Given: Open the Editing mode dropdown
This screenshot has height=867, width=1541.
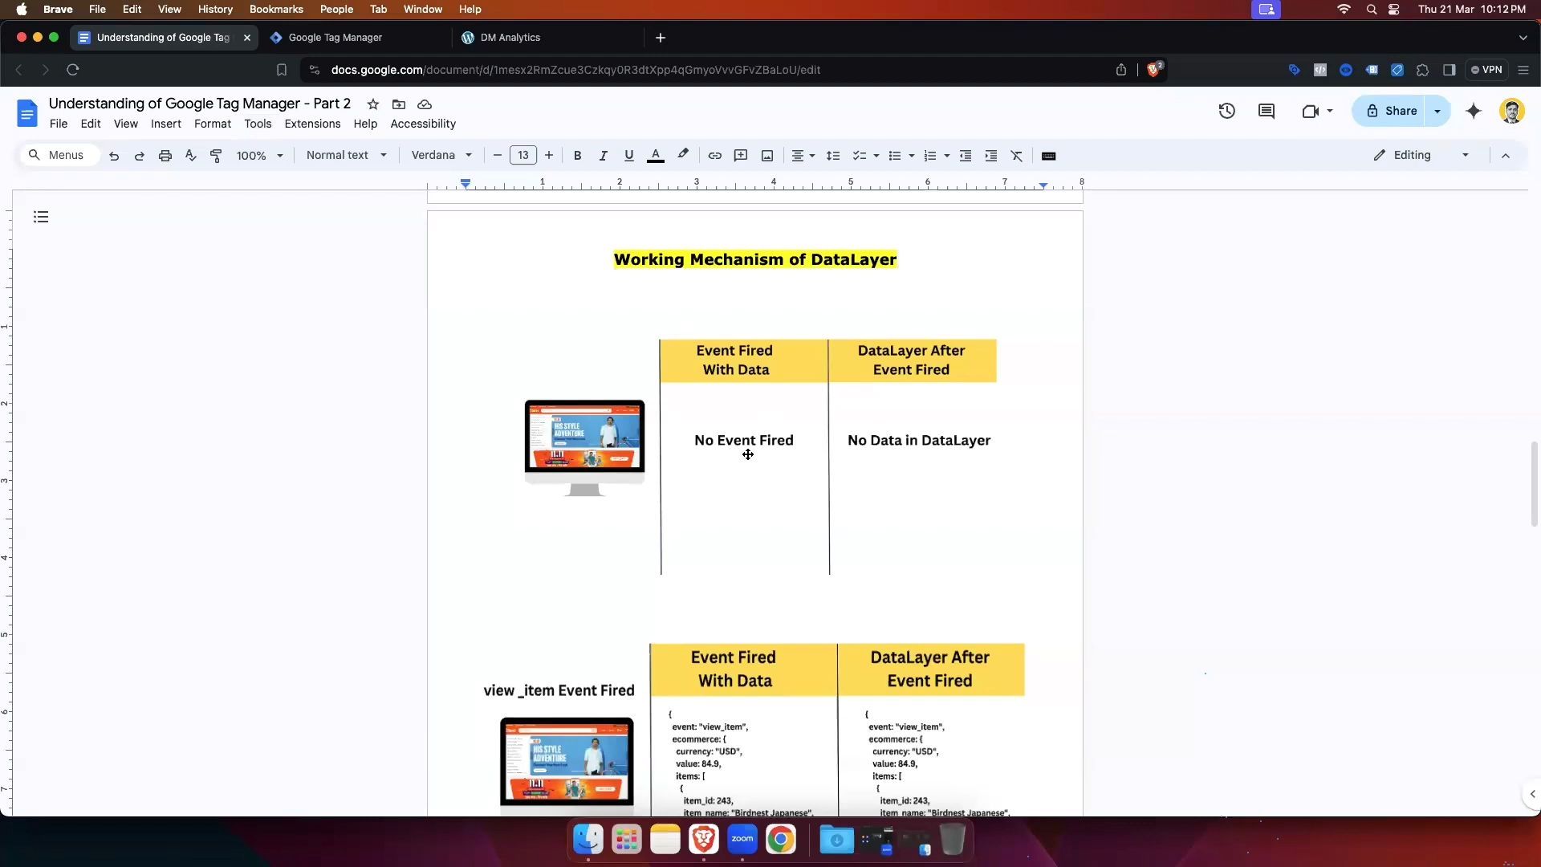Looking at the screenshot, I should [1421, 156].
